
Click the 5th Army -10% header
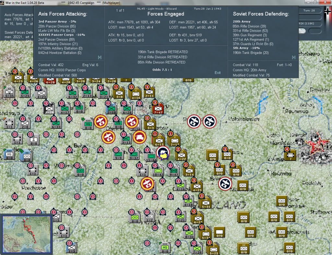click(x=246, y=48)
